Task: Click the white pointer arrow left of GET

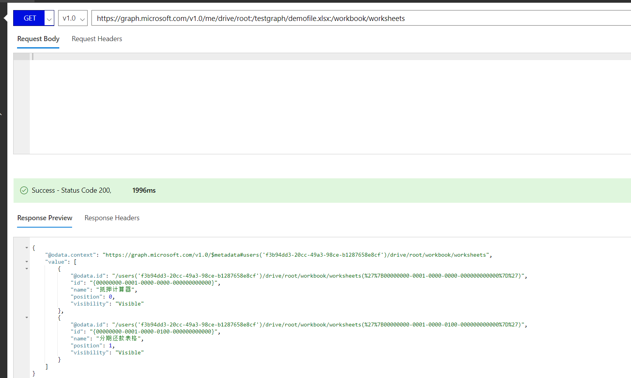Action: tap(5, 18)
